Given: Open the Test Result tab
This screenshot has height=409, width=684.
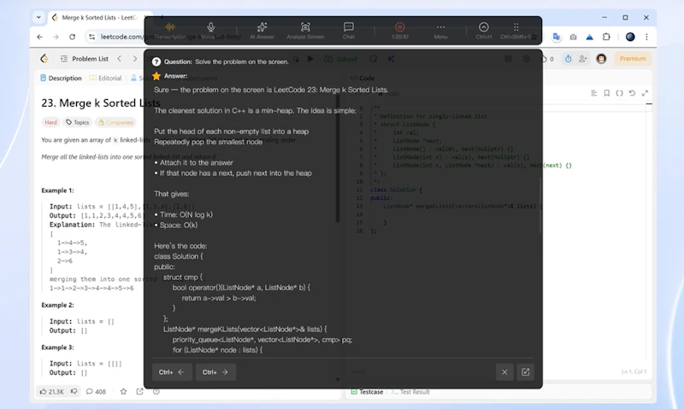Looking at the screenshot, I should pos(410,392).
